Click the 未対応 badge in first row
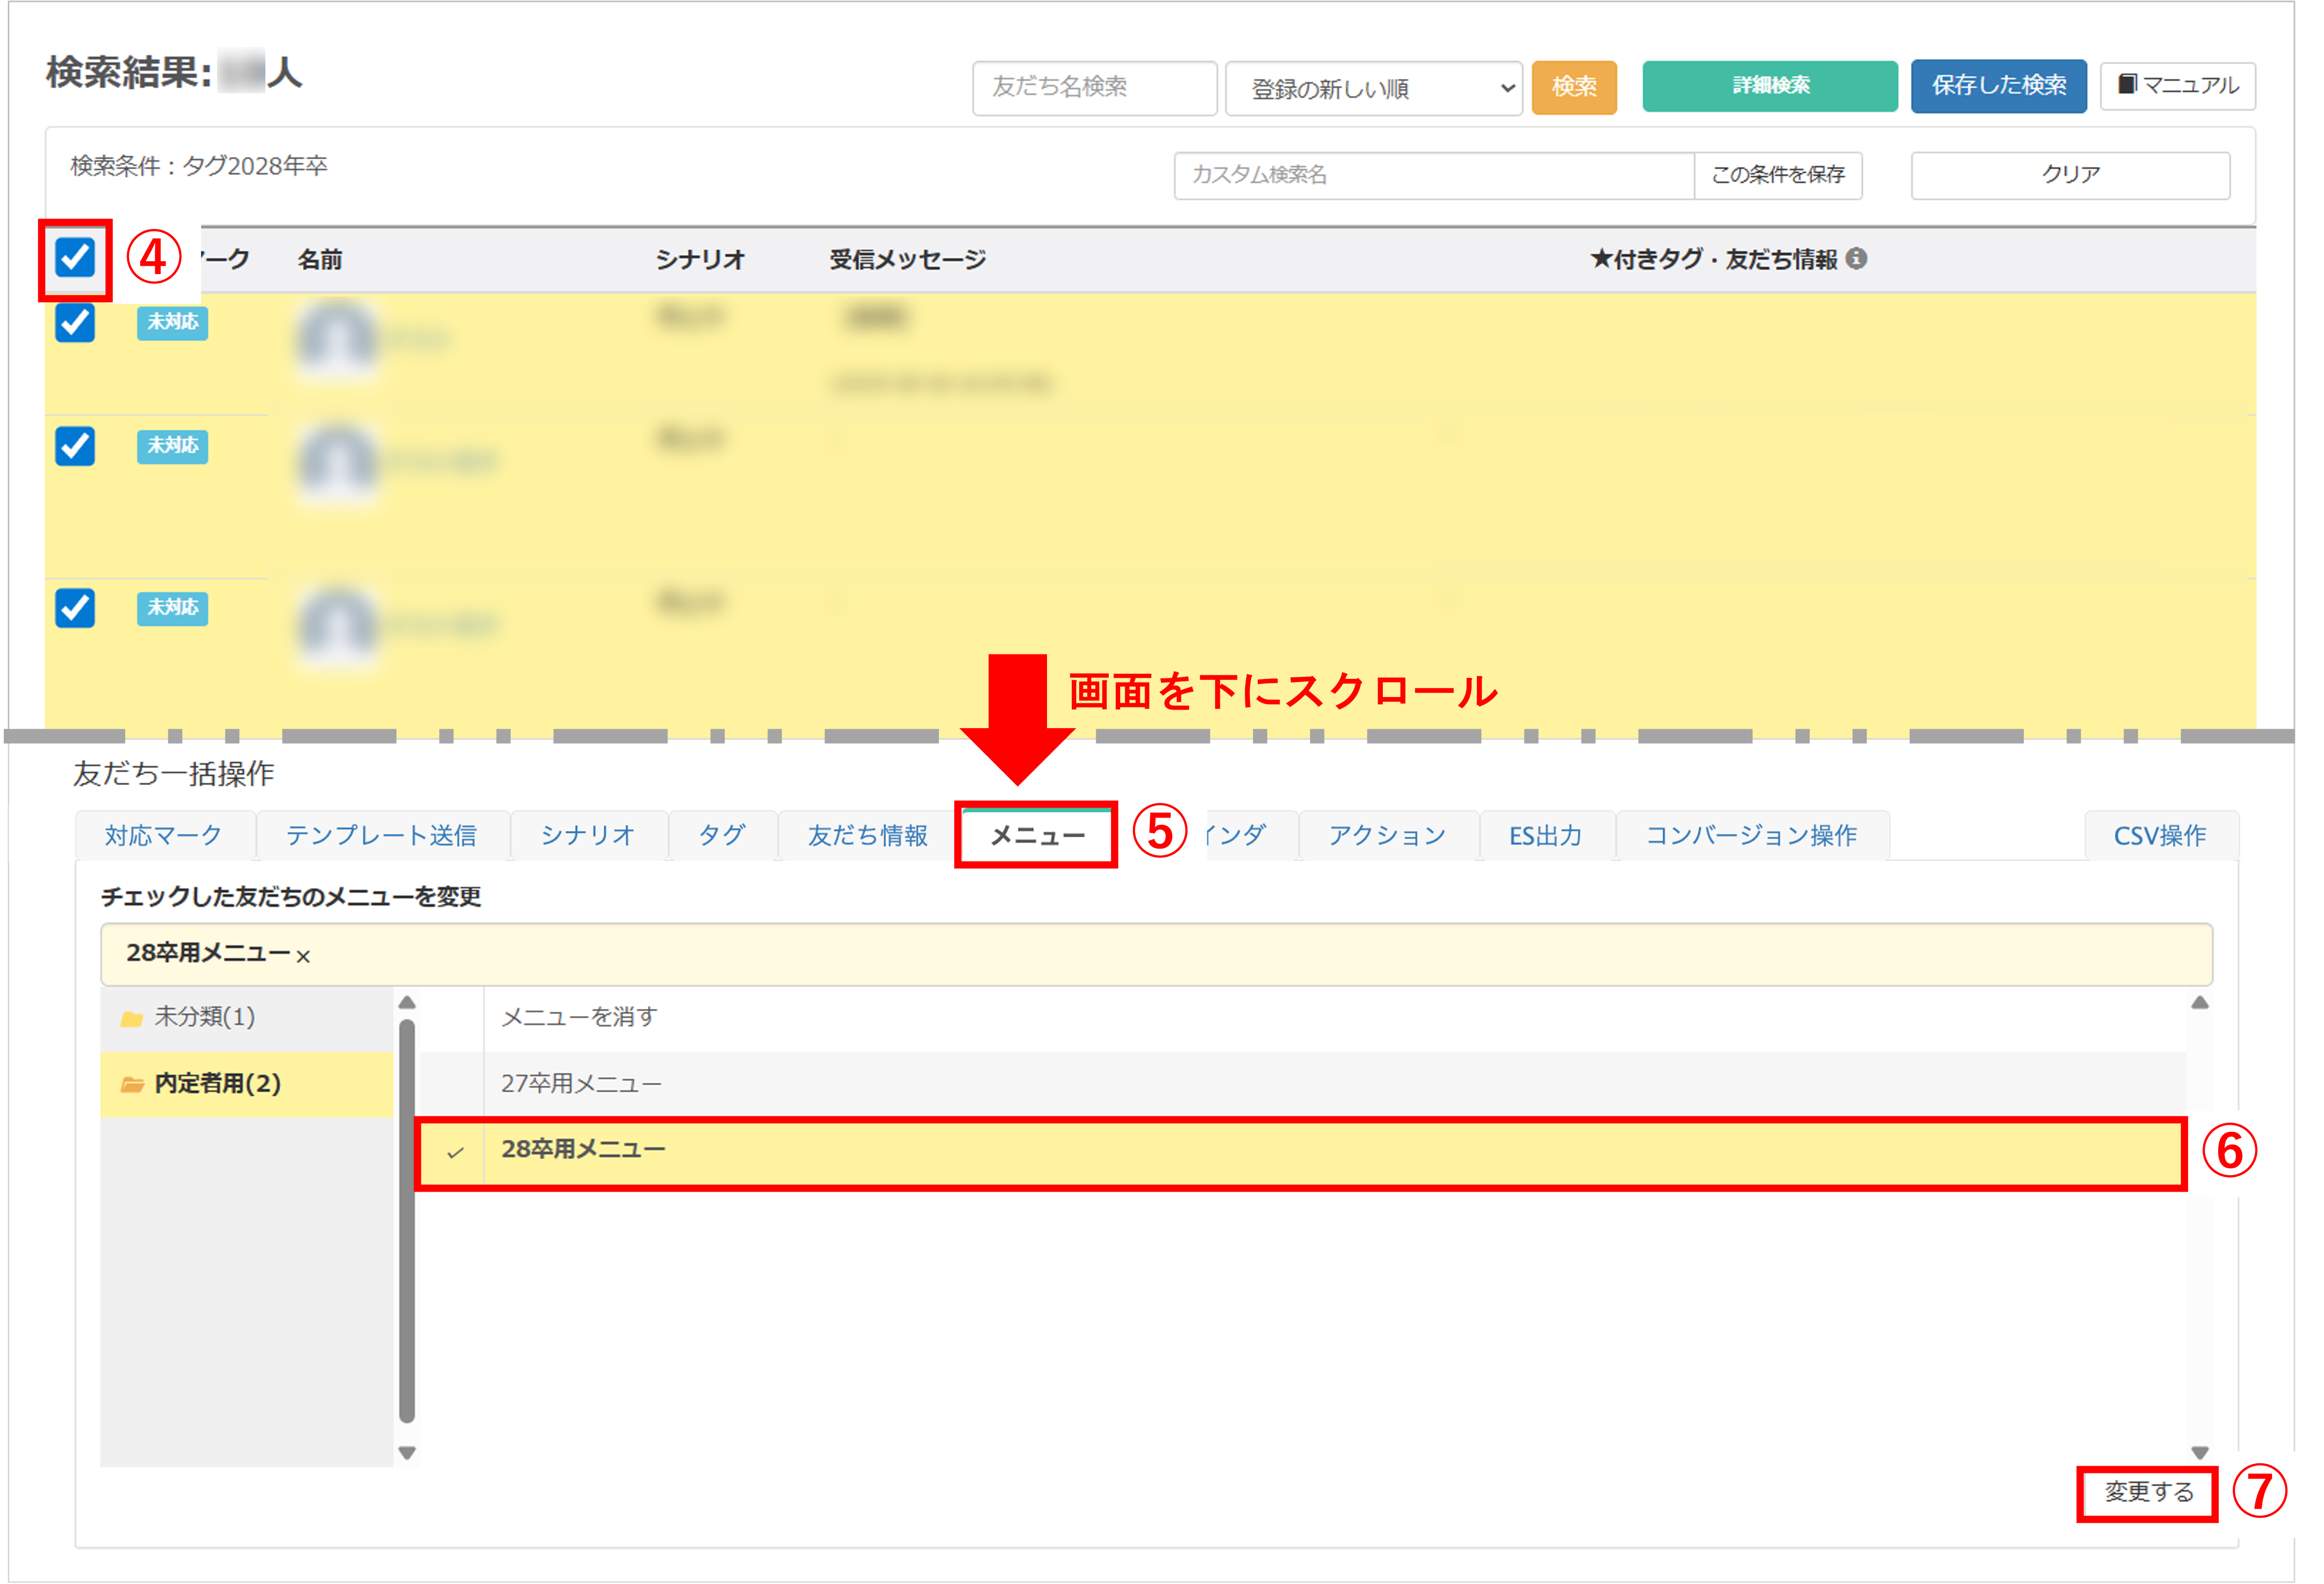Image resolution: width=2324 pixels, height=1584 pixels. coord(172,322)
